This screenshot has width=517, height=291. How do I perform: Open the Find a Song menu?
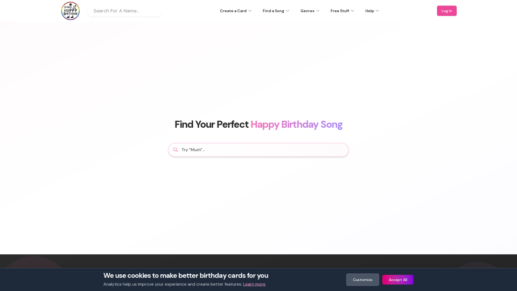pos(274,11)
